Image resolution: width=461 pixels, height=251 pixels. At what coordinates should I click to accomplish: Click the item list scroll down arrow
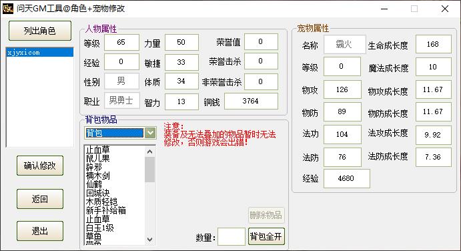click(149, 240)
